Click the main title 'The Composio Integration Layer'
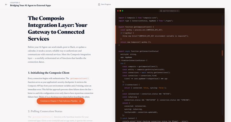231x122 pixels. 57,28
